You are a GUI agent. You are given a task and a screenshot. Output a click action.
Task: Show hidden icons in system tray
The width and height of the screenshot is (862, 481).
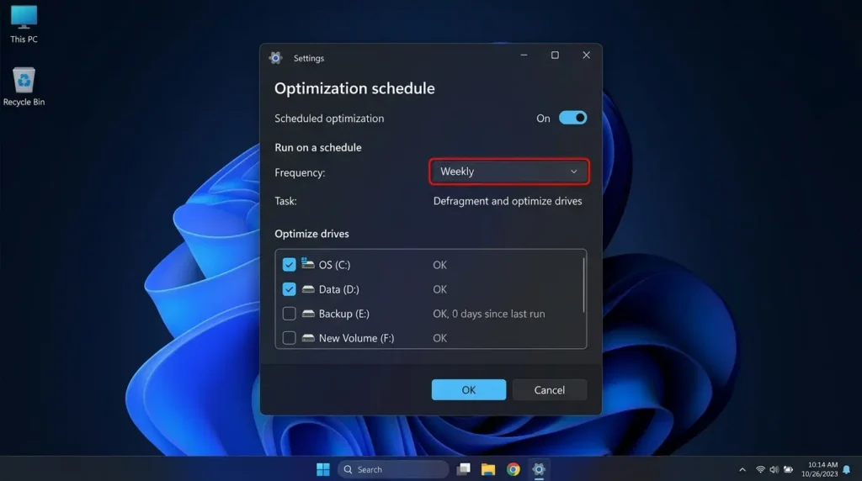(742, 469)
